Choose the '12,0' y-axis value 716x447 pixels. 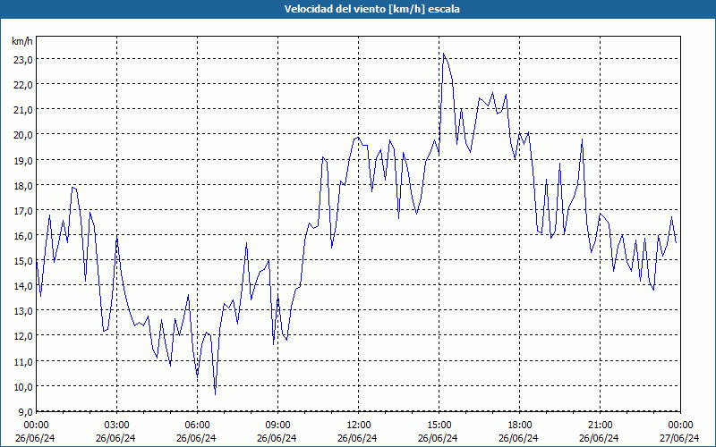pos(23,336)
